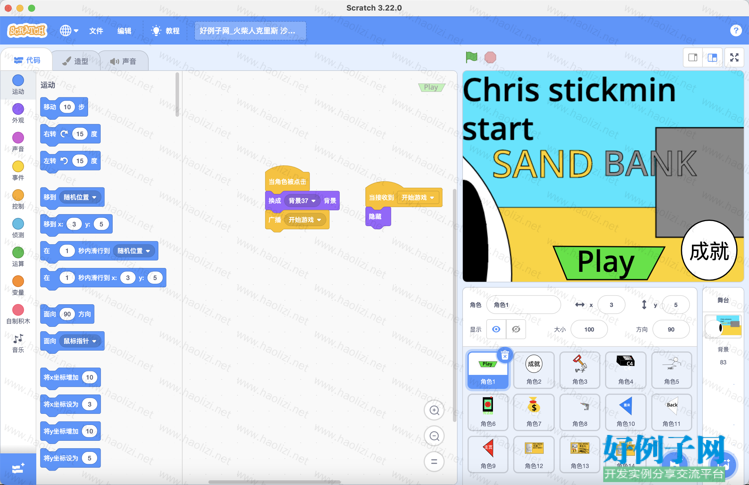The height and width of the screenshot is (485, 749).
Task: Open the 文件 menu
Action: pyautogui.click(x=96, y=31)
